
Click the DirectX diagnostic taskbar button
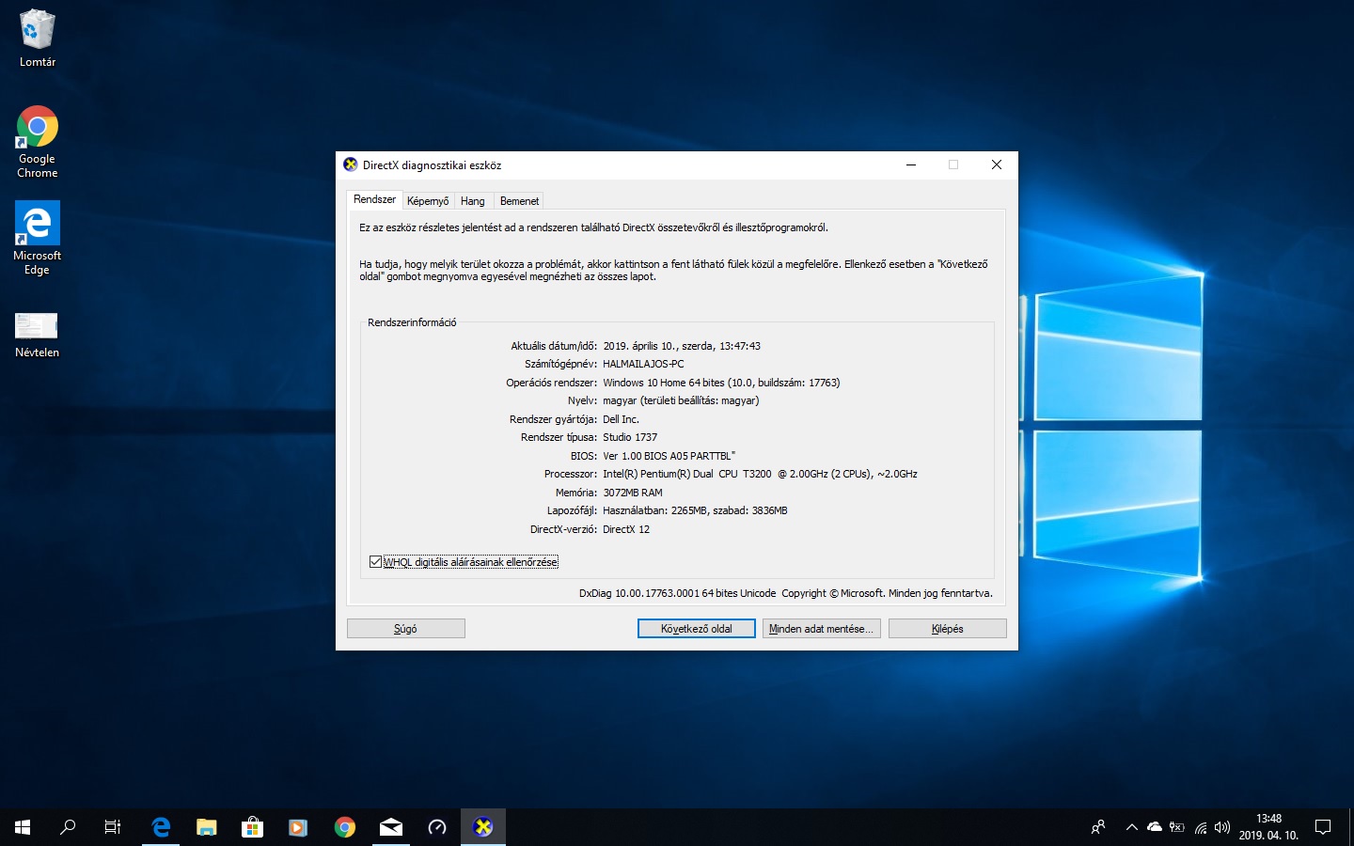point(483,827)
